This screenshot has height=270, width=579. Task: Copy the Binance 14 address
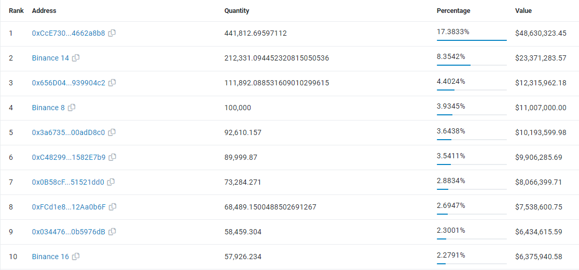(76, 58)
